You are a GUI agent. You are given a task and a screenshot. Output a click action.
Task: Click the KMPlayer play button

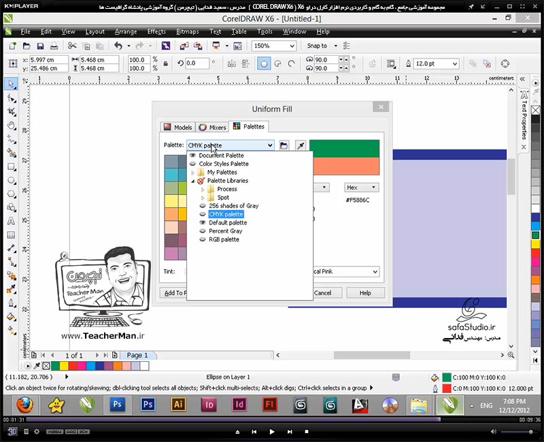(271, 432)
